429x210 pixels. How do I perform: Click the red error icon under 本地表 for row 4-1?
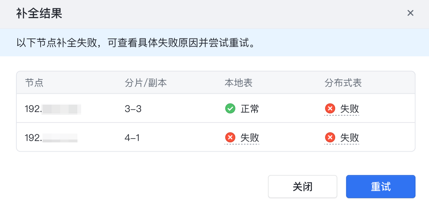click(230, 137)
